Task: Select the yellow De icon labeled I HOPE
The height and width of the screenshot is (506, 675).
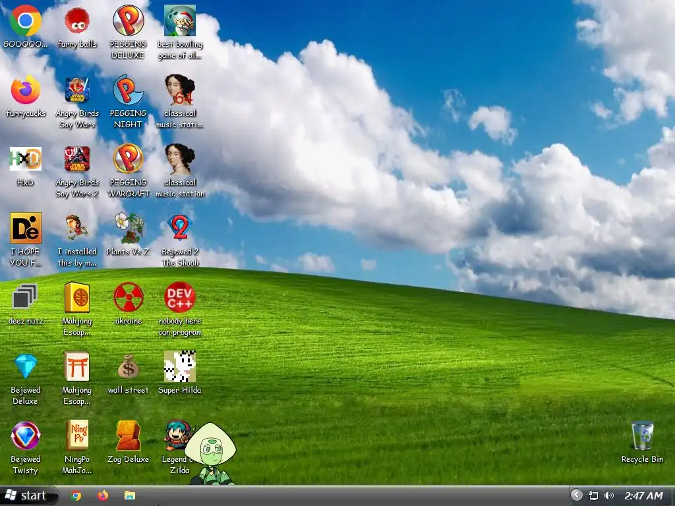Action: click(26, 228)
